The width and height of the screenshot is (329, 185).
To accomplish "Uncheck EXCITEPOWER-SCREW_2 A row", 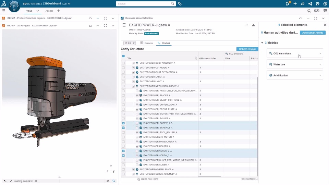I will [x=123, y=151].
